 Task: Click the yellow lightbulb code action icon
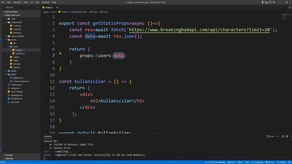click(x=60, y=54)
